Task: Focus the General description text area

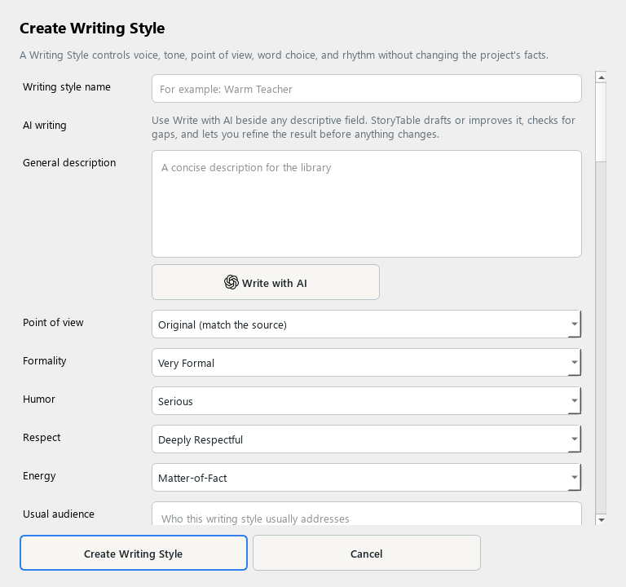Action: 367,204
